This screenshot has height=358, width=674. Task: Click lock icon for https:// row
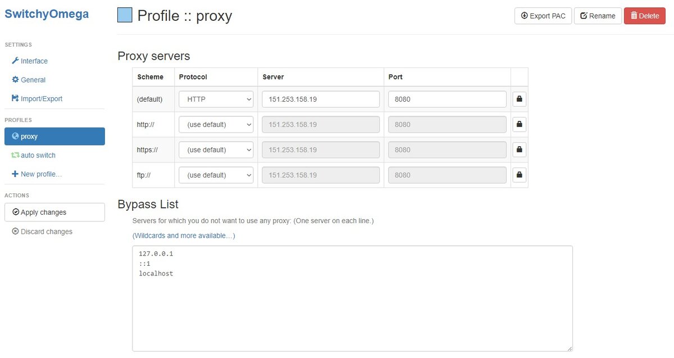tap(520, 149)
